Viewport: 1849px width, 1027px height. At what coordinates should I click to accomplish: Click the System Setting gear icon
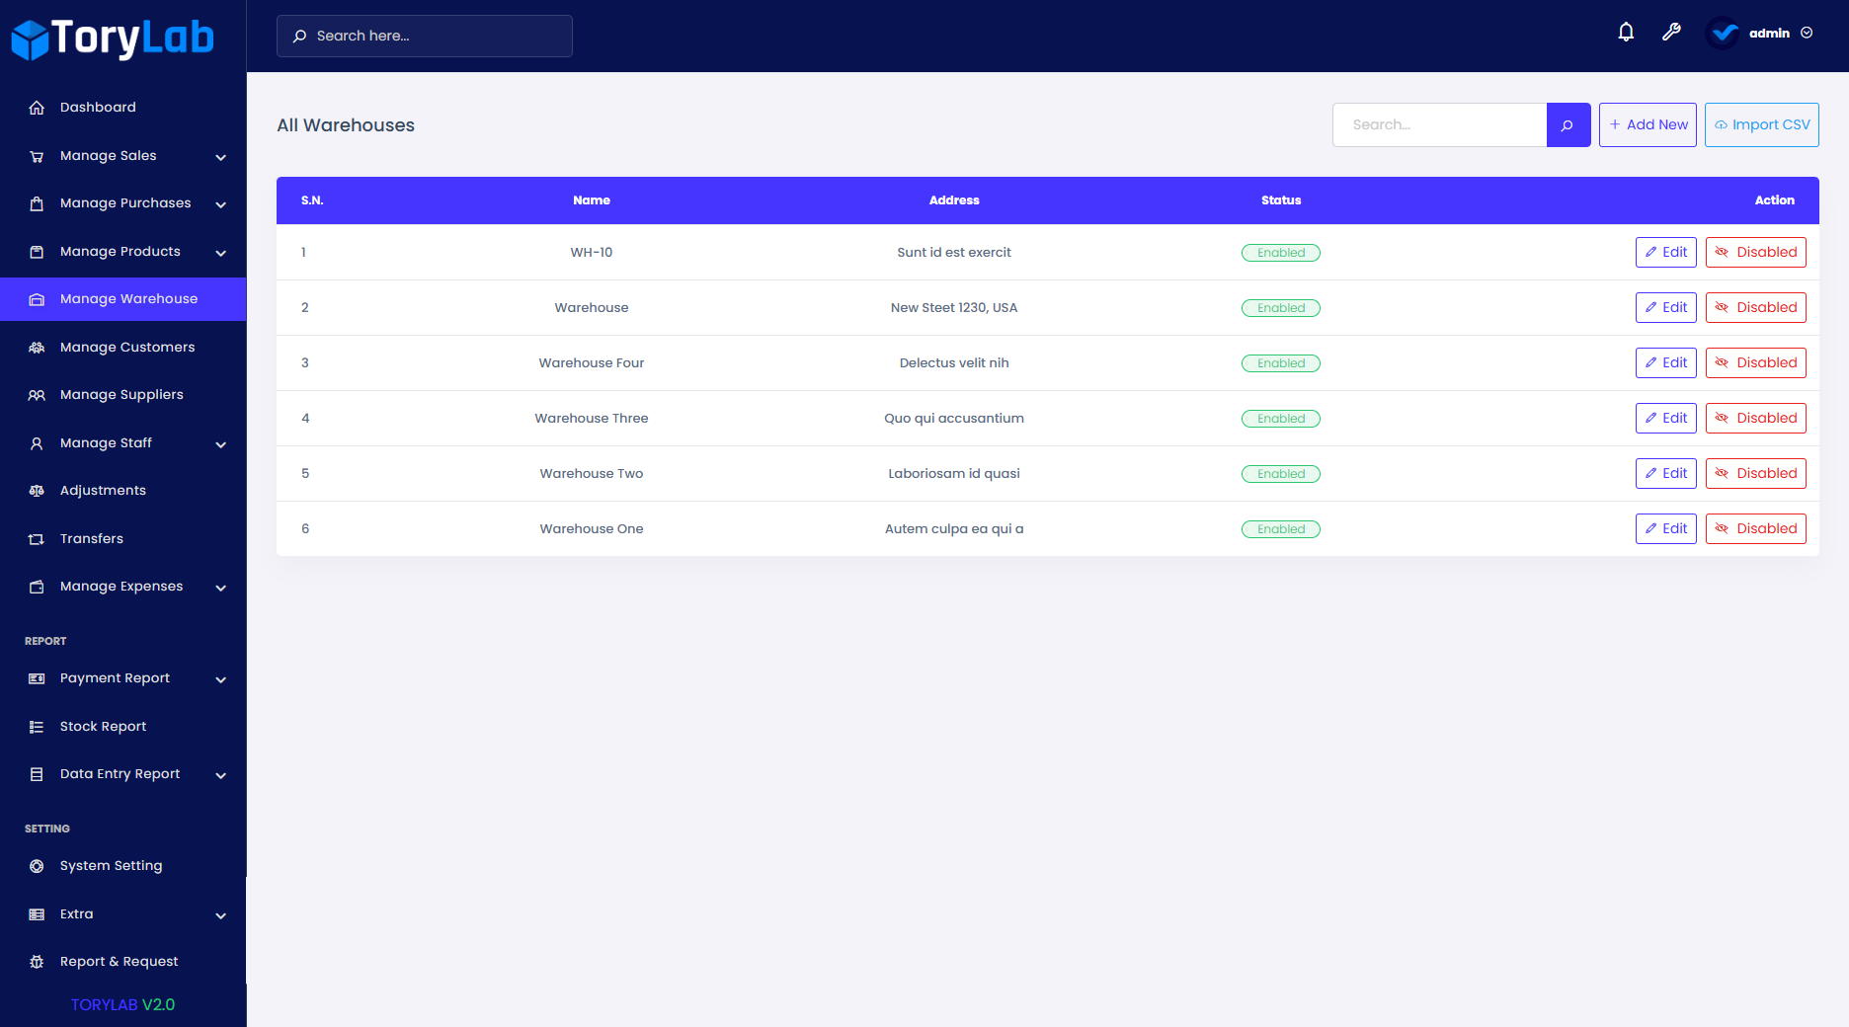coord(37,865)
